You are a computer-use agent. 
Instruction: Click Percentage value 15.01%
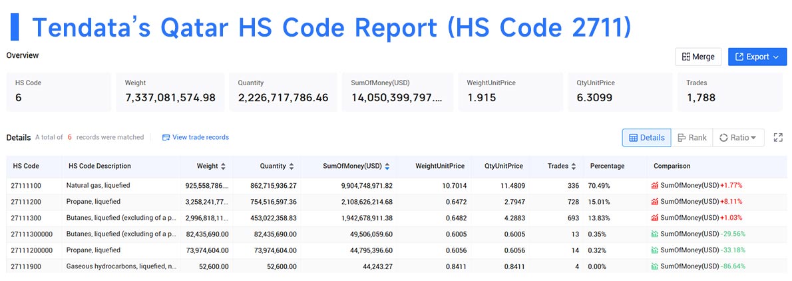[598, 202]
